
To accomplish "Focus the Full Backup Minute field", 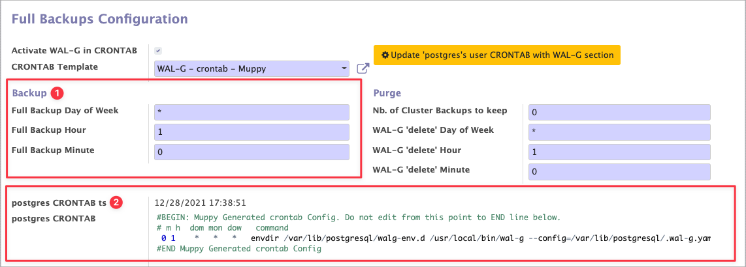I will point(251,152).
